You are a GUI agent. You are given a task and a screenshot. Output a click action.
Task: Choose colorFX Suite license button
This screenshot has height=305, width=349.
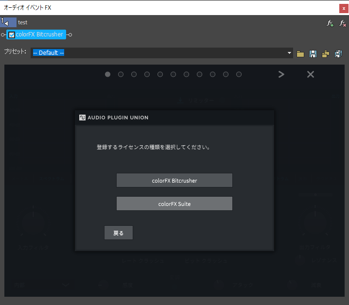174,203
